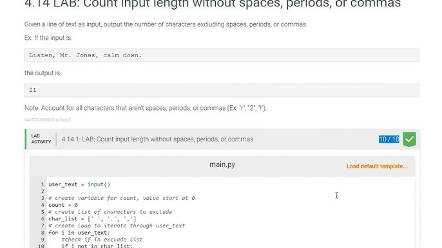Image resolution: width=442 pixels, height=248 pixels.
Task: Click the problem description paragraph
Action: click(x=166, y=24)
